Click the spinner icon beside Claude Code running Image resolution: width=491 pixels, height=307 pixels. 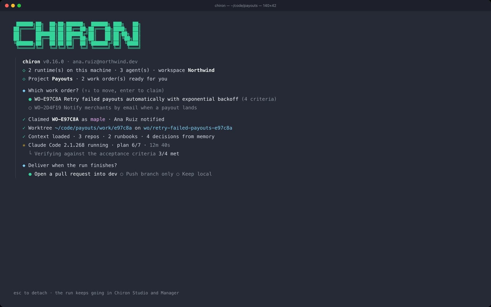click(x=24, y=145)
